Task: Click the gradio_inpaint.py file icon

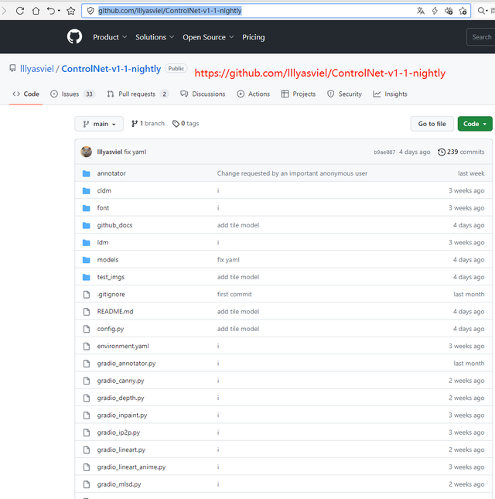Action: [x=86, y=415]
